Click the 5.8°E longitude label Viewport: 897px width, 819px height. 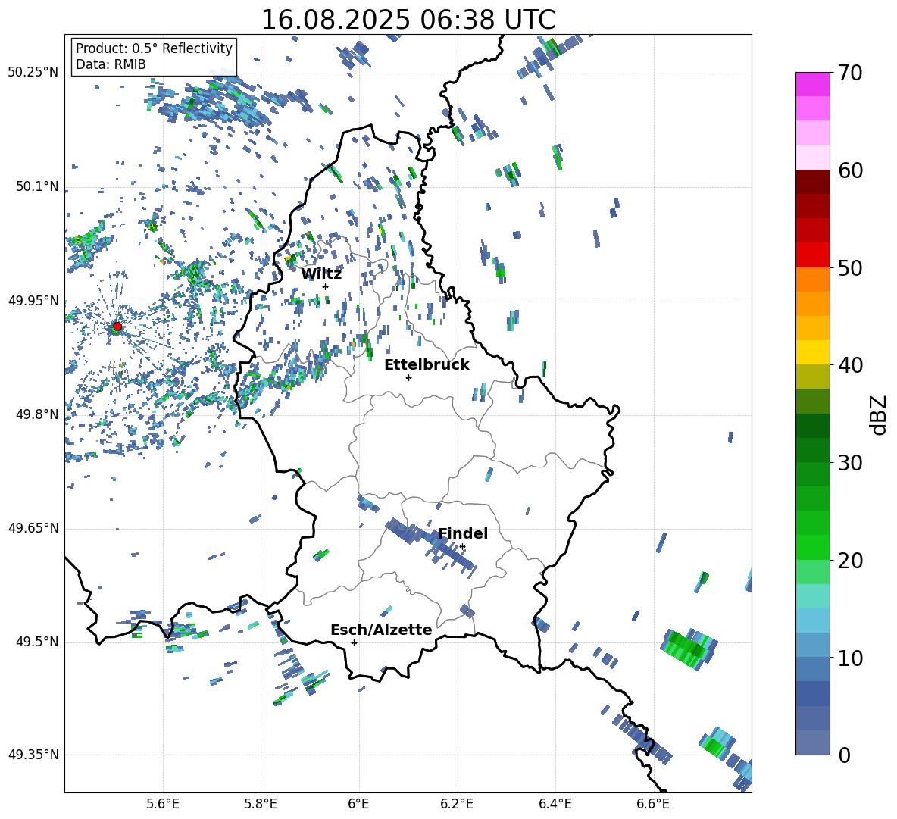261,804
